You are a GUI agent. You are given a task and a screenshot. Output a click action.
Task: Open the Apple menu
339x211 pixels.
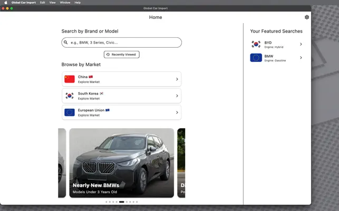tap(6, 3)
